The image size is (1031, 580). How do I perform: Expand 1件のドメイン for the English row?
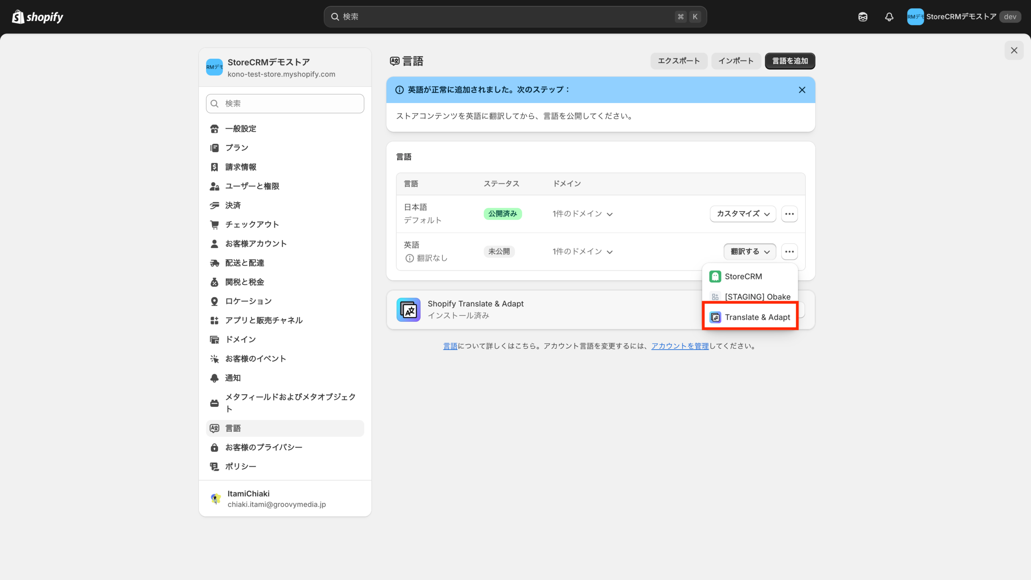(582, 252)
